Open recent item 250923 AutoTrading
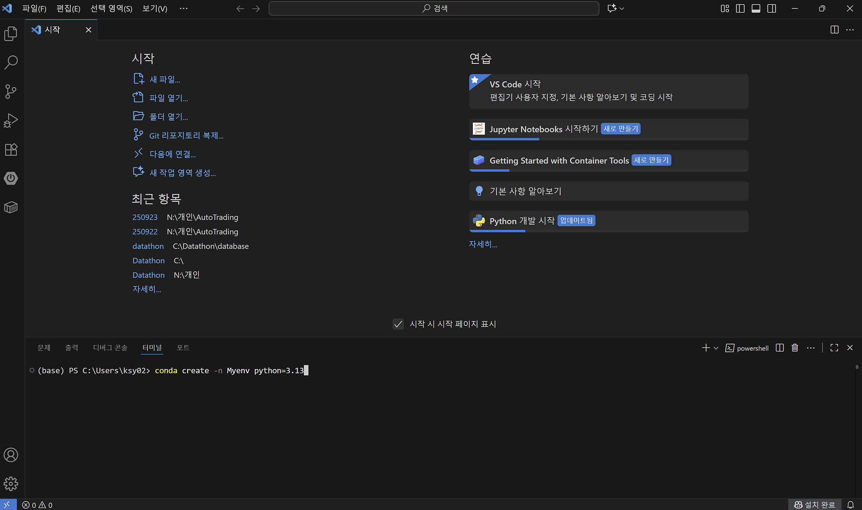862x510 pixels. point(145,217)
